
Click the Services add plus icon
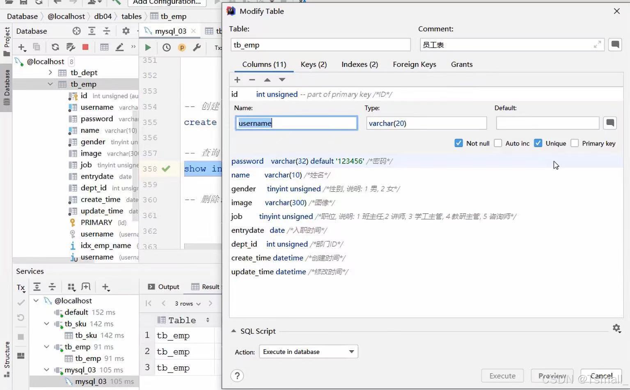tap(105, 287)
